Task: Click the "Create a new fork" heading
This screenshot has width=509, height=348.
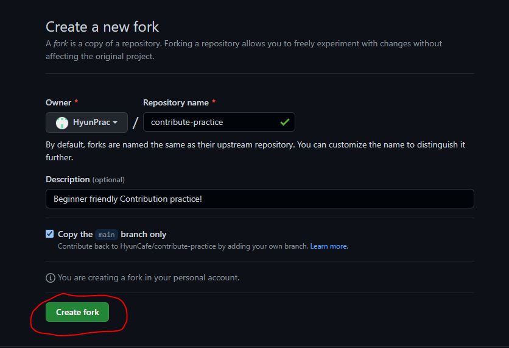Action: [x=102, y=27]
